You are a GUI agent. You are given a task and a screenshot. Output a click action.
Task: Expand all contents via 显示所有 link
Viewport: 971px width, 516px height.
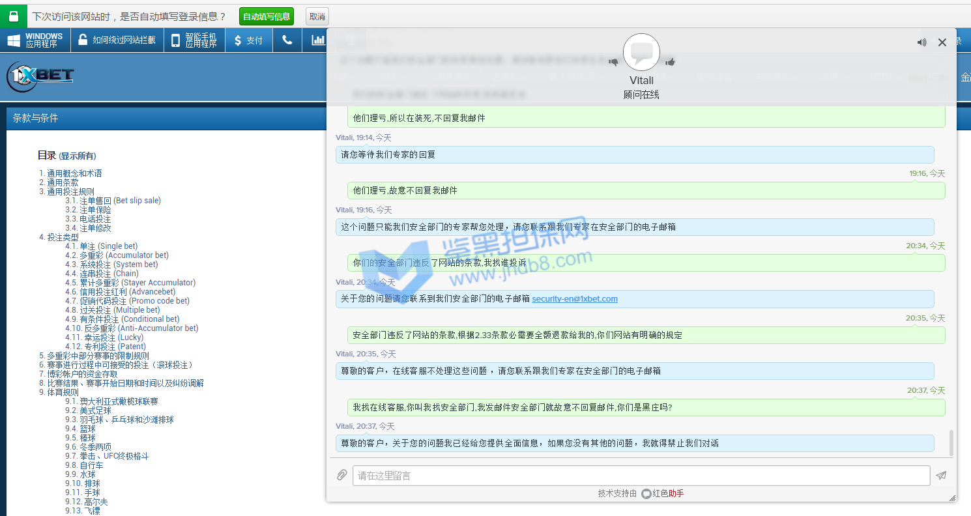(78, 156)
